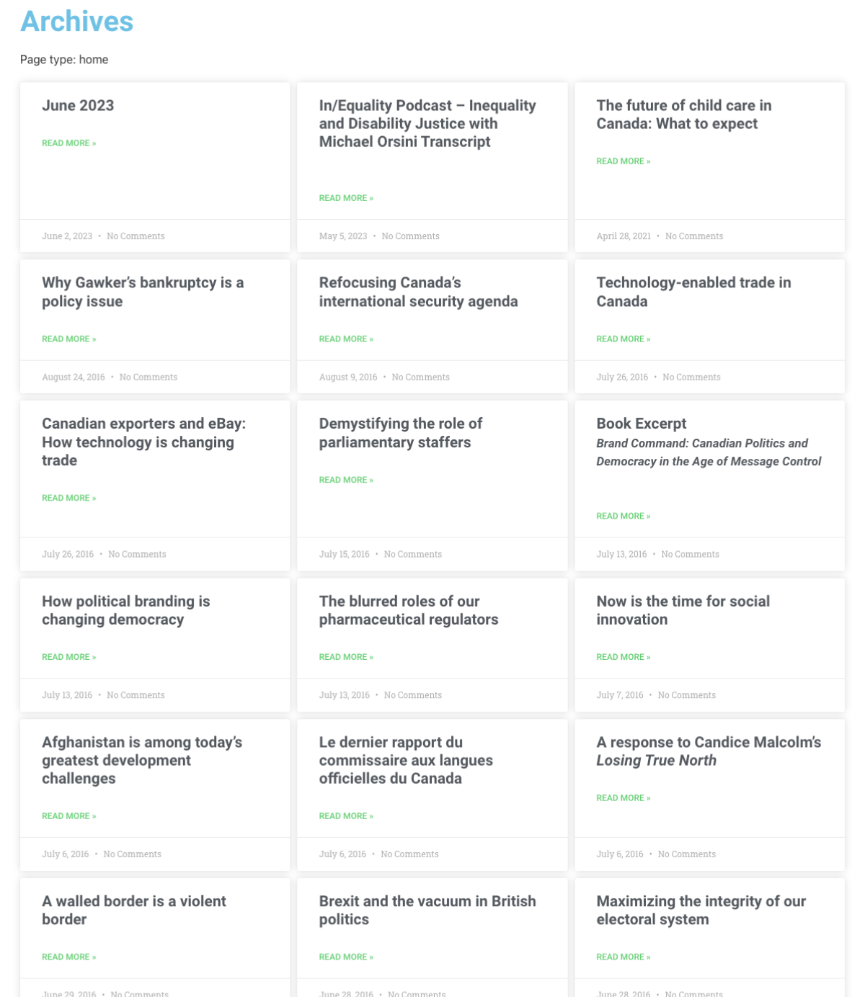865x997 pixels.
Task: Open How political branding is changing democracy
Action: pyautogui.click(x=125, y=610)
